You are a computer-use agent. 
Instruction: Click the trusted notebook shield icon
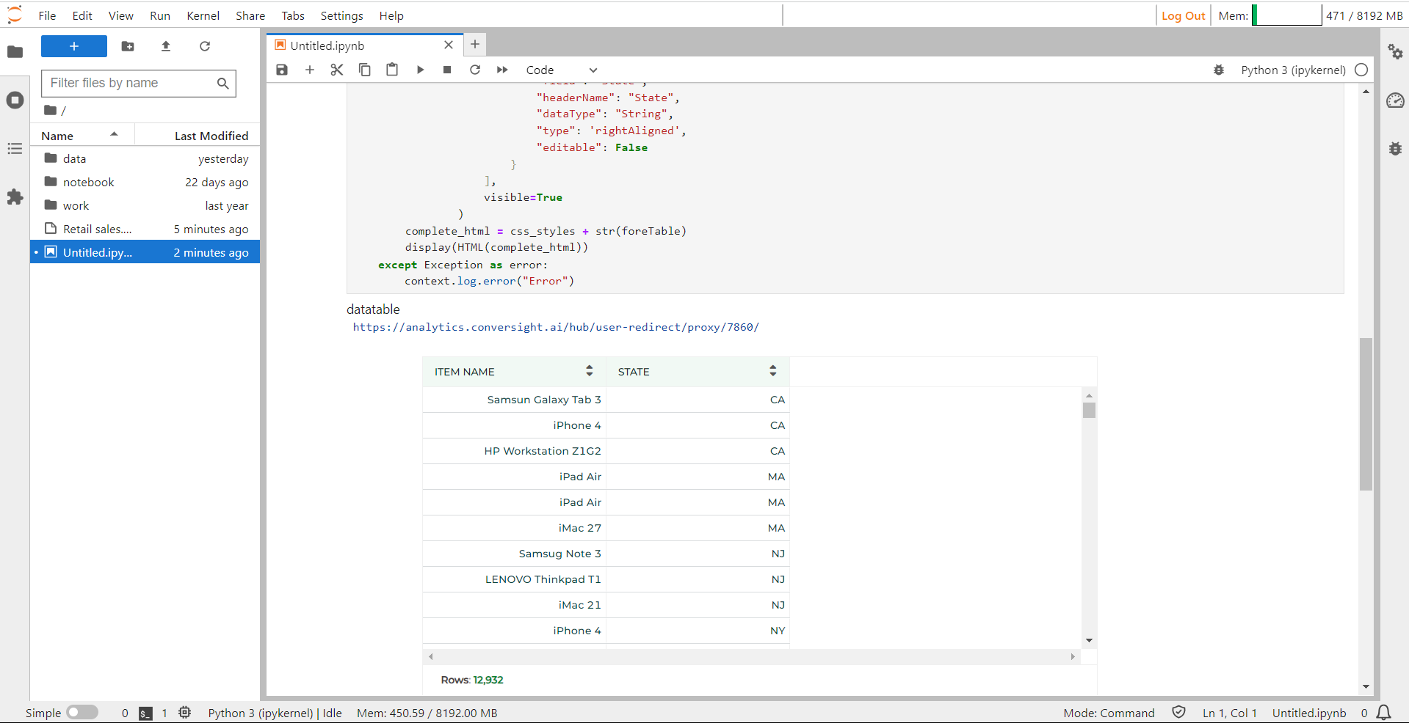click(1178, 712)
